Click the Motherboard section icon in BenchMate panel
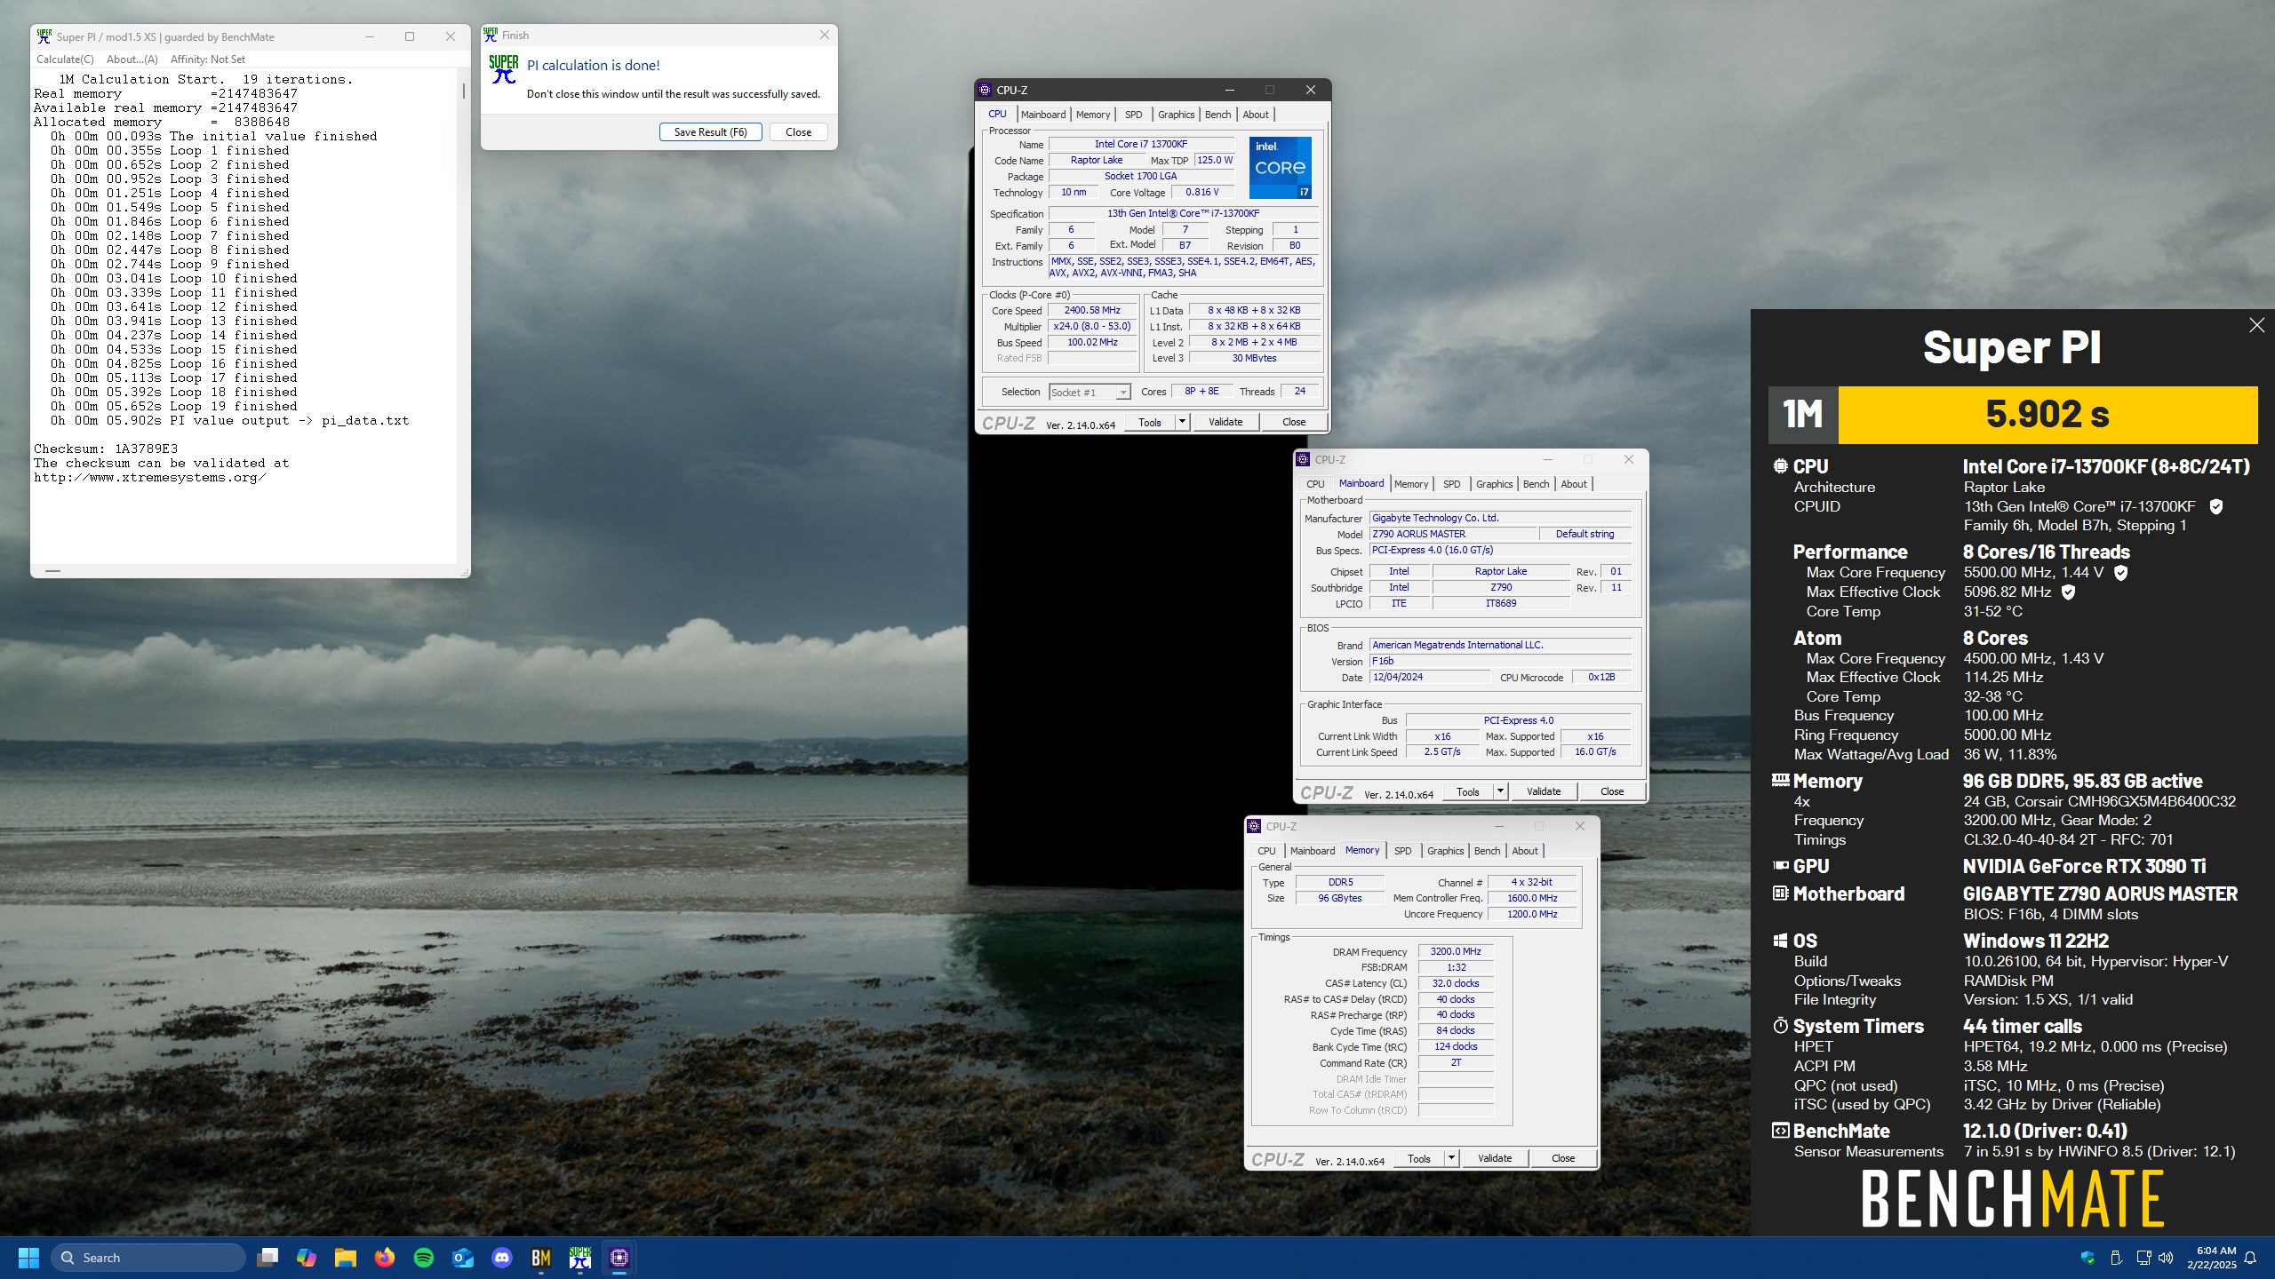The width and height of the screenshot is (2275, 1279). [1781, 894]
